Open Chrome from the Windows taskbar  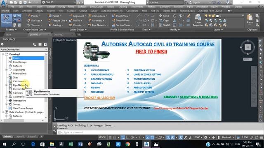tap(127, 144)
